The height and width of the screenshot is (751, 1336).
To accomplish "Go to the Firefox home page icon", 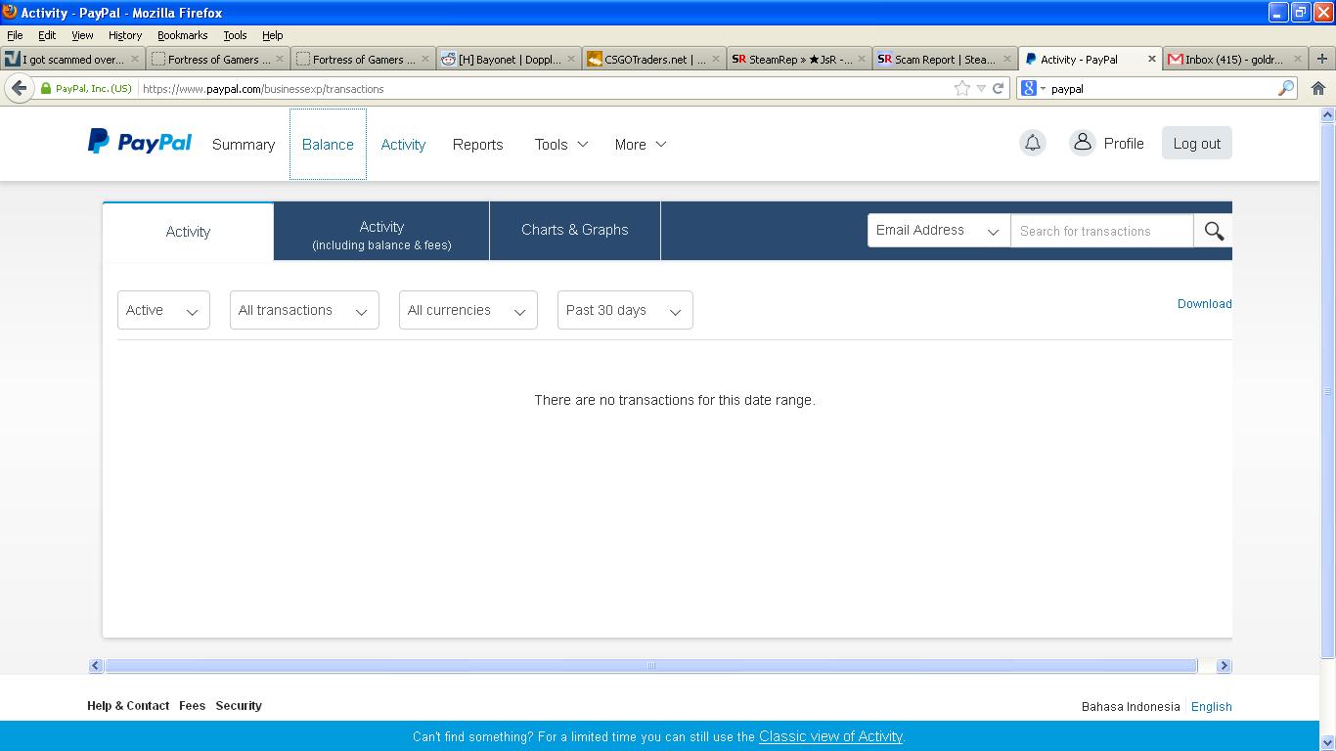I will [x=1317, y=88].
